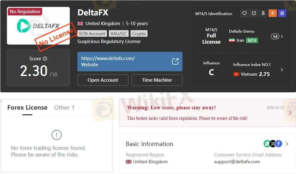Open the warning notice chevron
Screen dimensions: 296x174
click(x=290, y=113)
